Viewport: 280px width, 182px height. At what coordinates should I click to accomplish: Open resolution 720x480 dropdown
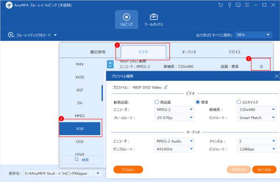257,110
